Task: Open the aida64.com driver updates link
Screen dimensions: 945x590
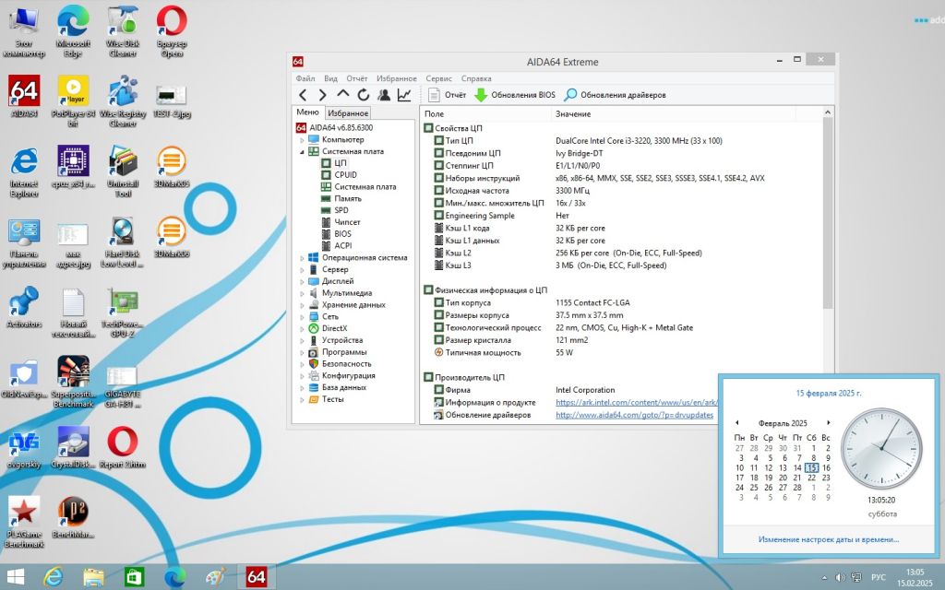Action: (635, 415)
